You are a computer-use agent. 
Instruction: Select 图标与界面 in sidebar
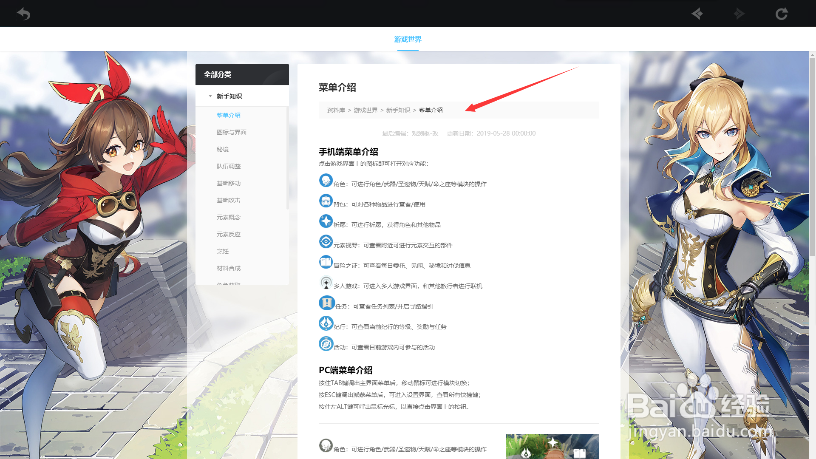(231, 132)
